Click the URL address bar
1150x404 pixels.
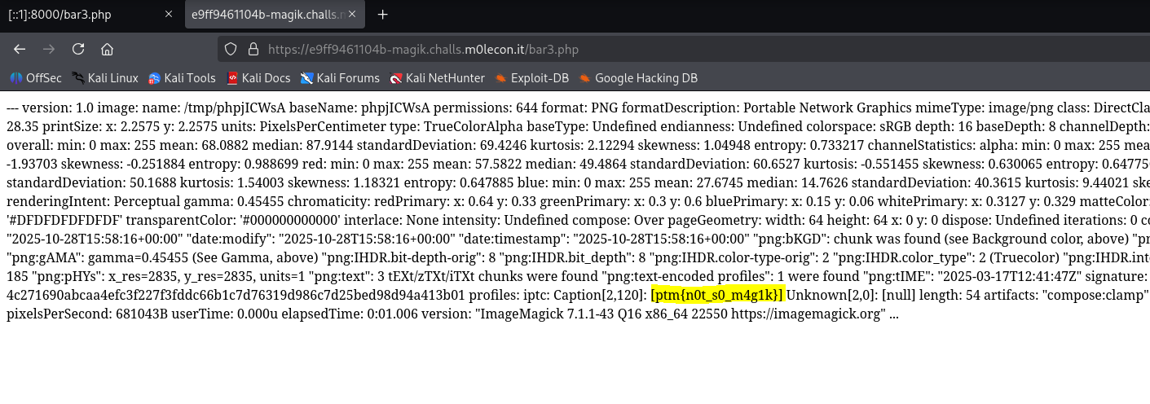pyautogui.click(x=571, y=49)
